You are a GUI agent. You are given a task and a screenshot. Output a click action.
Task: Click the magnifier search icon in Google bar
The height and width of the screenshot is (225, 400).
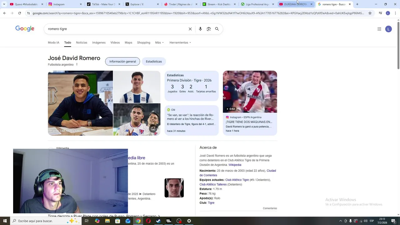point(217,29)
